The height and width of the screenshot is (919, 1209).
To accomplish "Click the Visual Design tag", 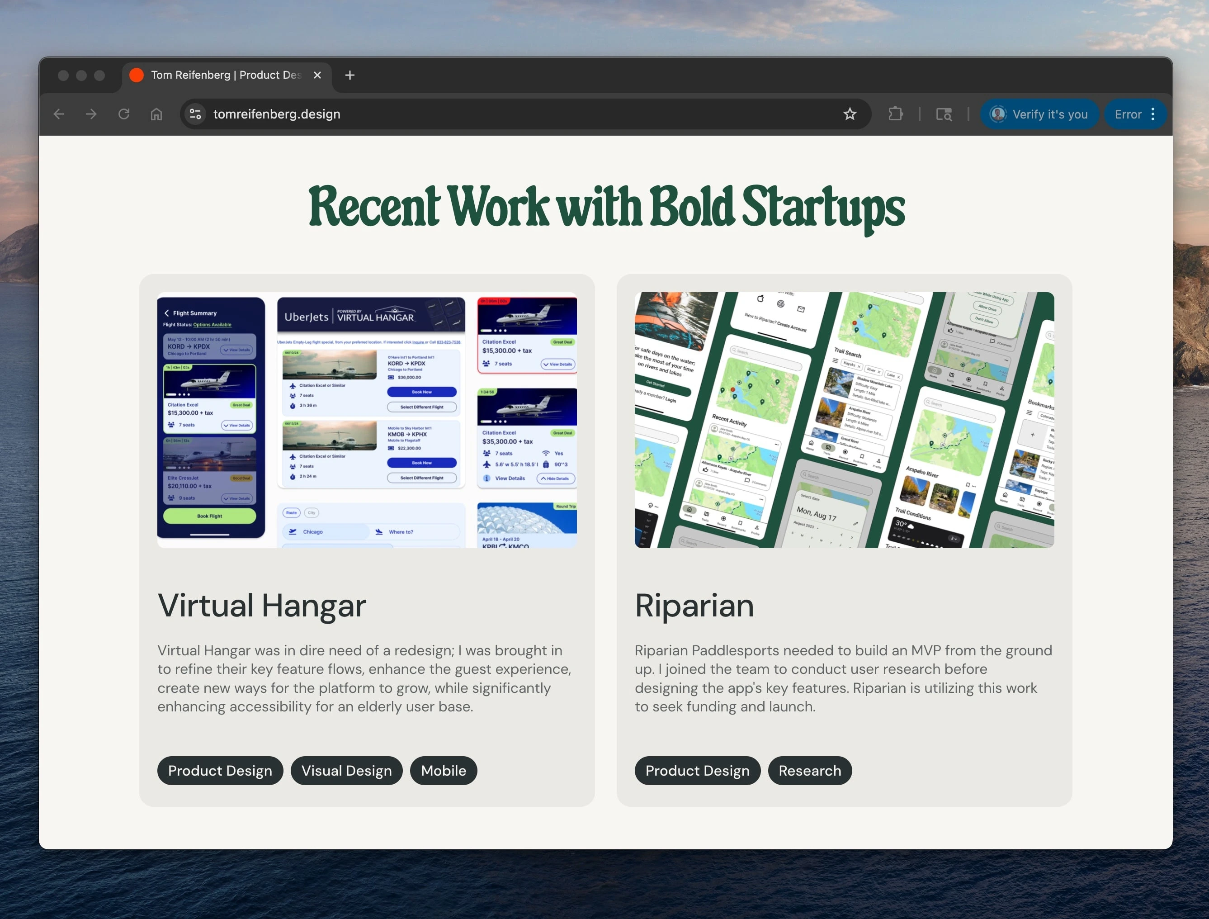I will 346,770.
